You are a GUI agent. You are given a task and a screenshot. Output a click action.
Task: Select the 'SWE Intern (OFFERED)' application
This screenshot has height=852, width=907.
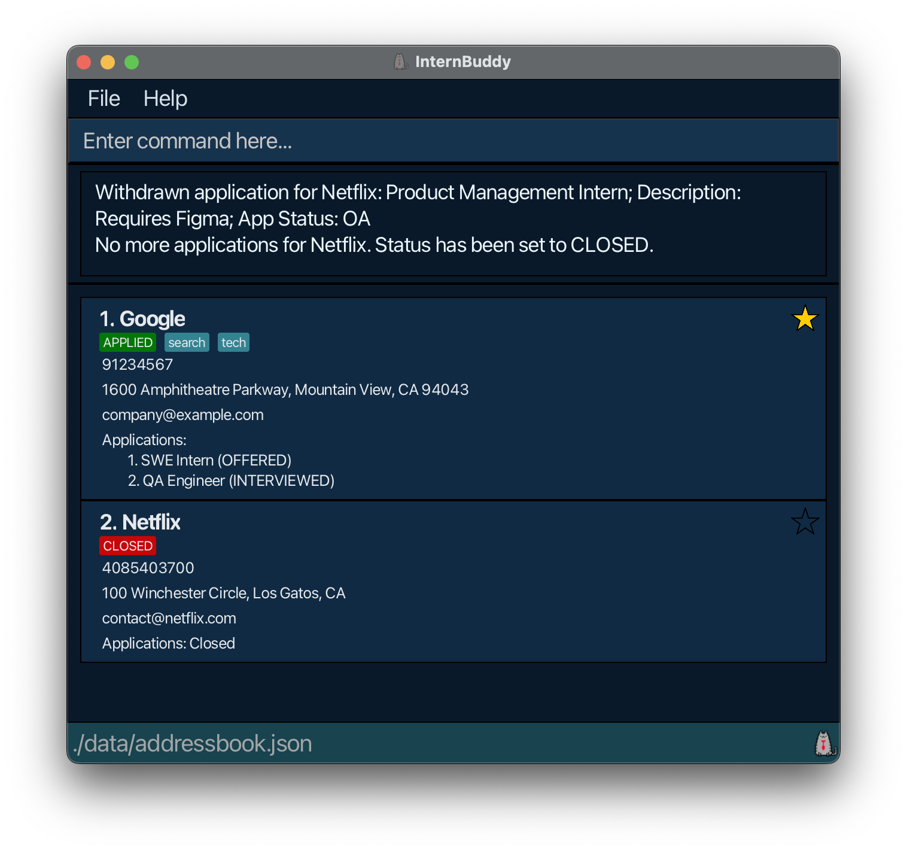[209, 460]
